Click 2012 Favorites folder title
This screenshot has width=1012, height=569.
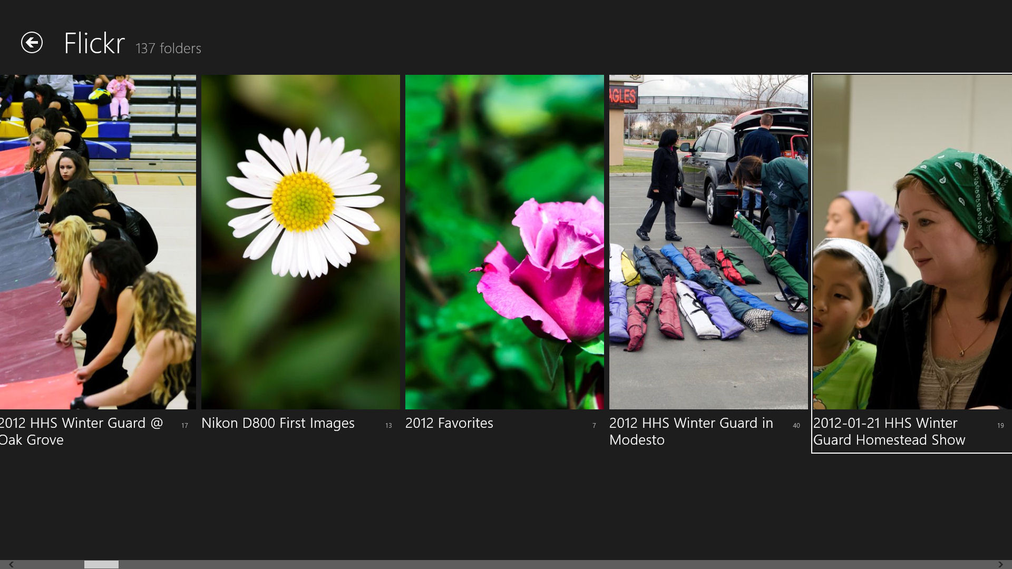(x=449, y=423)
